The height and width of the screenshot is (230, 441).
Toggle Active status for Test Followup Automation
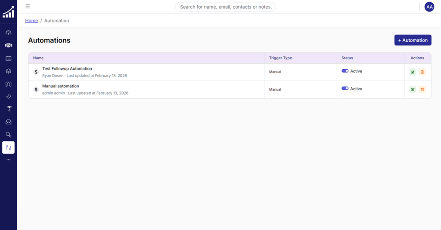point(345,71)
